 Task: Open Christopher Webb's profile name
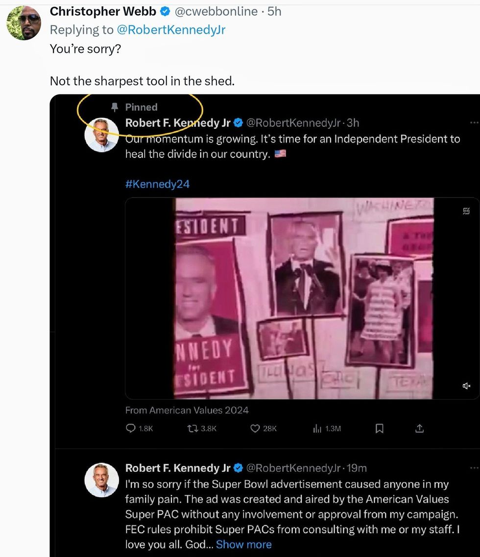(103, 11)
